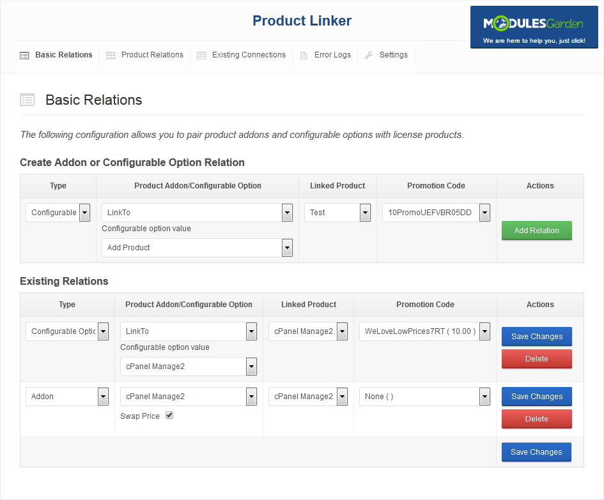Open the LinkTo dropdown in existing relations
This screenshot has width=604, height=500.
click(189, 331)
